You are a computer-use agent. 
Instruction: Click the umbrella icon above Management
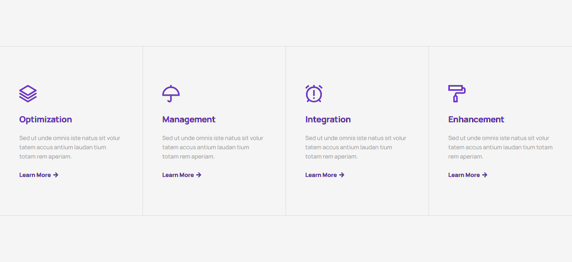pos(171,93)
